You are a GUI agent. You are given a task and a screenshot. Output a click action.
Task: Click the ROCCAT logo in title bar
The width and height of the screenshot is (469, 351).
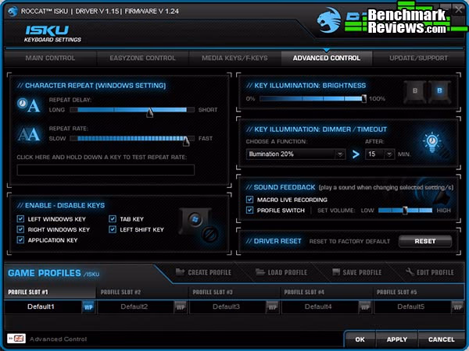[13, 12]
